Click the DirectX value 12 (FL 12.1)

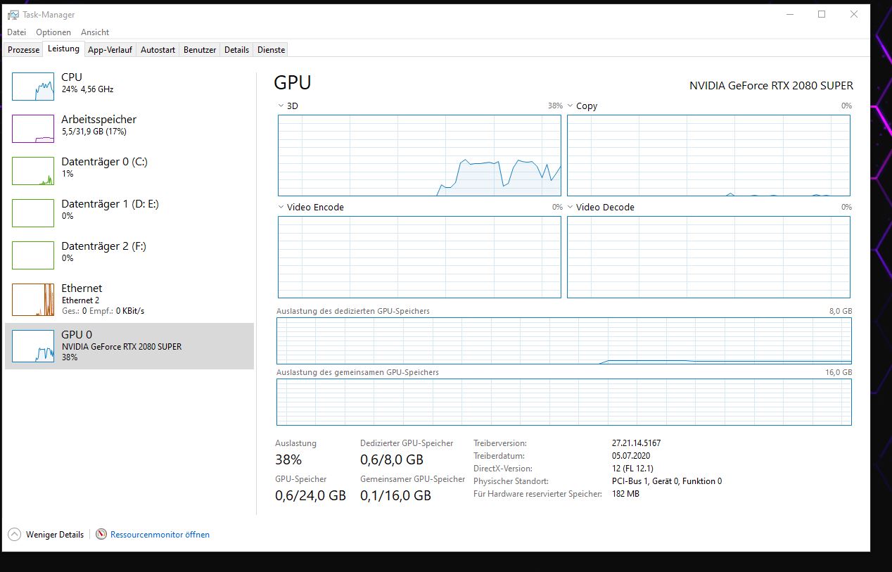(x=632, y=469)
